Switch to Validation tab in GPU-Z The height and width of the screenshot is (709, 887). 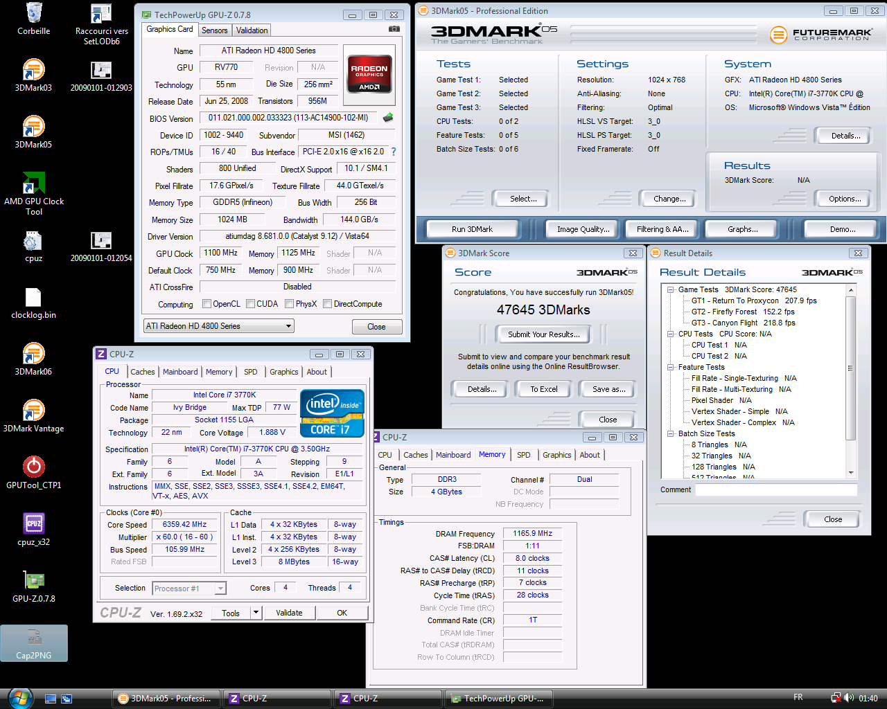point(252,30)
